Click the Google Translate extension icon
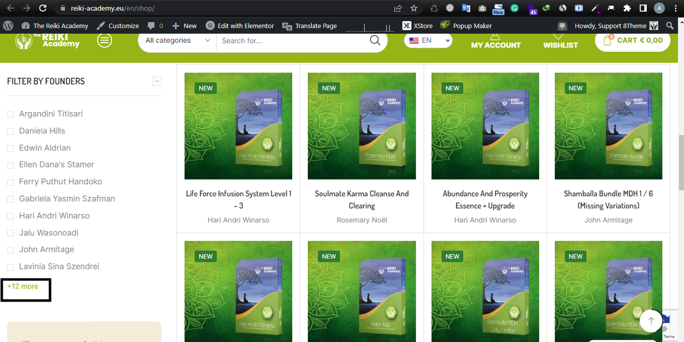The image size is (684, 342). coord(466,9)
